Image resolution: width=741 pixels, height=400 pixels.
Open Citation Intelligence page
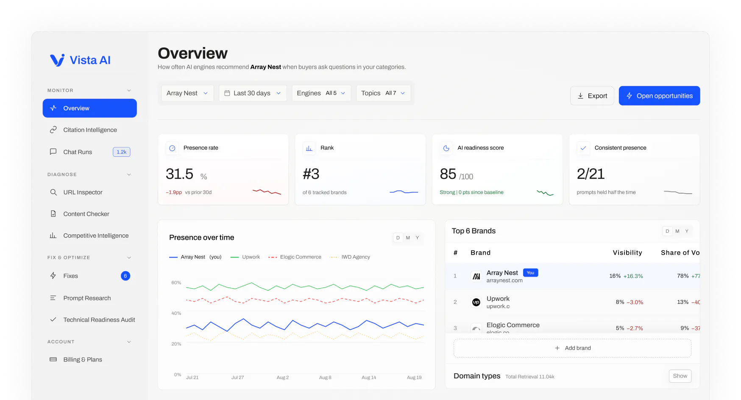coord(90,130)
